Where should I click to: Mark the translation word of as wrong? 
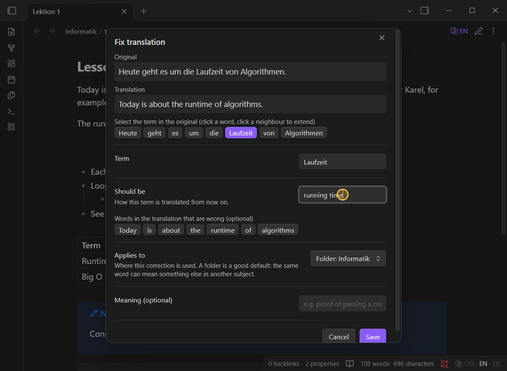[x=248, y=230]
